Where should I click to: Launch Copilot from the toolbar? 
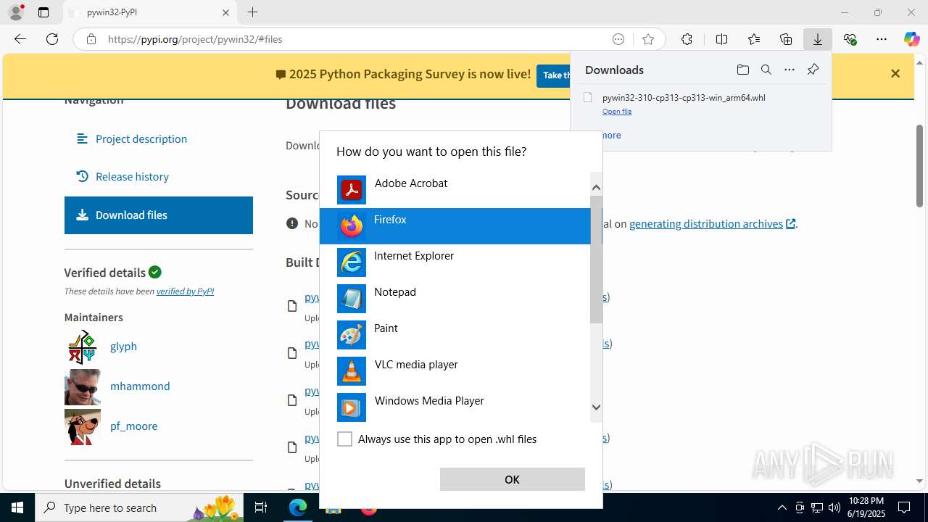coord(912,39)
